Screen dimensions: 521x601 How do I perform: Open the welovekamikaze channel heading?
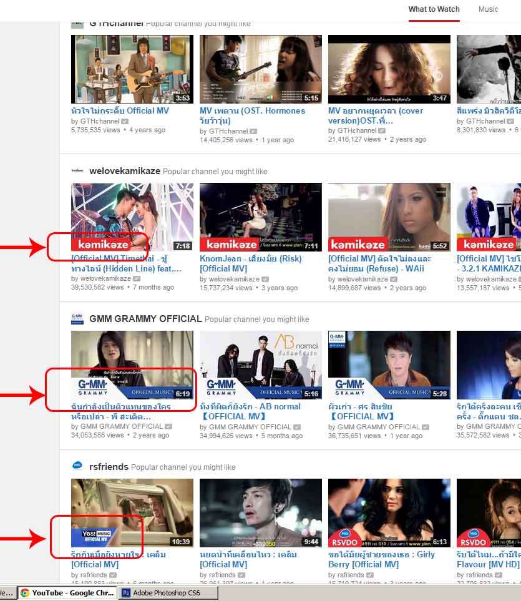[x=125, y=171]
